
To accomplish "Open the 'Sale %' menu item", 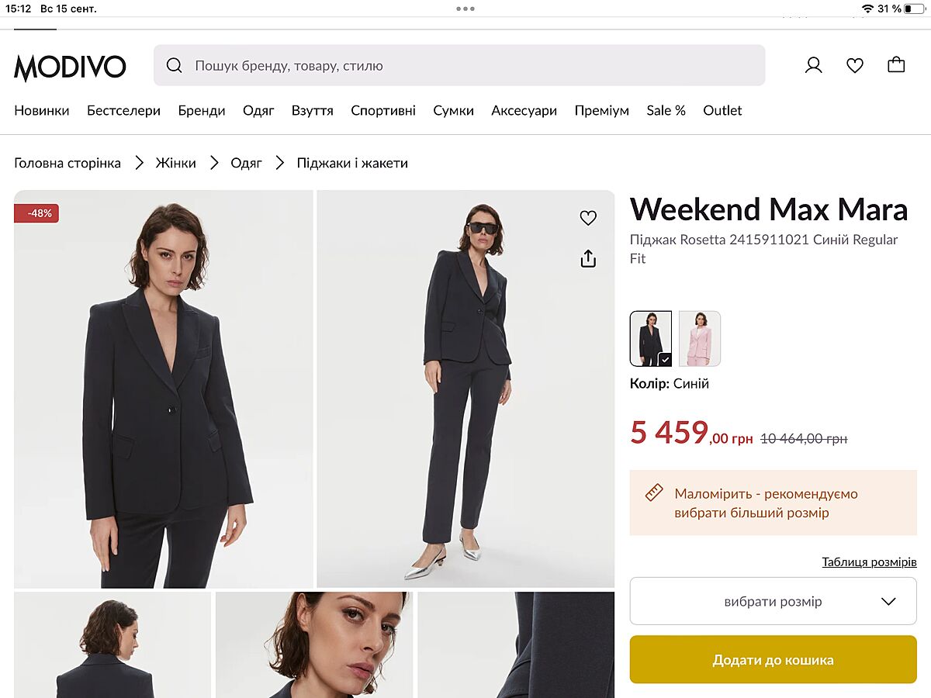I will pos(666,110).
